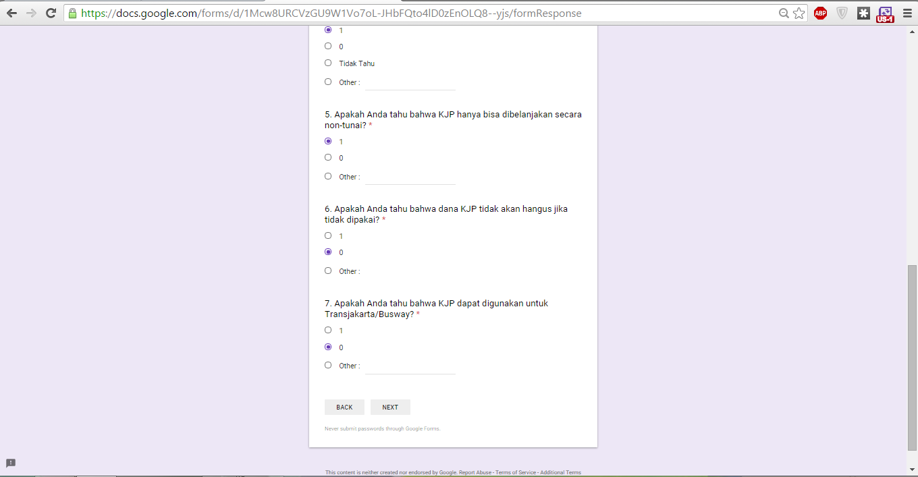Open the Chrome hamburger menu

(x=907, y=13)
